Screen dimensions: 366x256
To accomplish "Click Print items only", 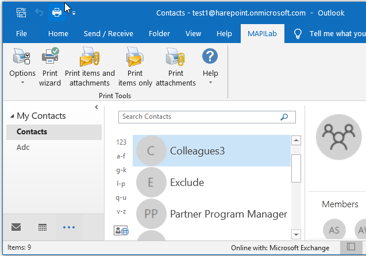I will (x=135, y=67).
